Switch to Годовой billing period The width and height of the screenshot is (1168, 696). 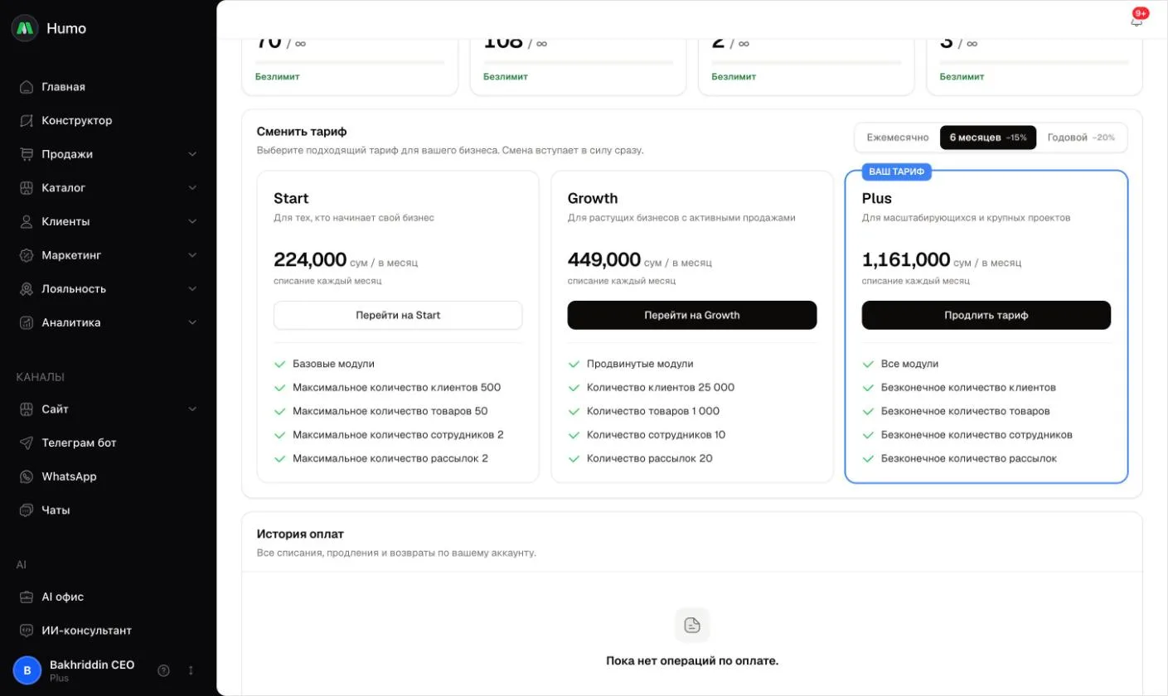pos(1081,138)
